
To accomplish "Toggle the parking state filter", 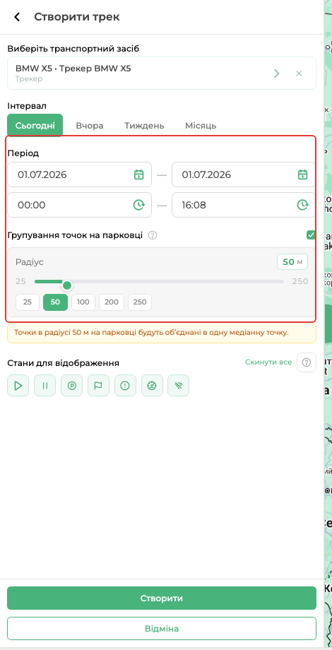I will tap(71, 386).
